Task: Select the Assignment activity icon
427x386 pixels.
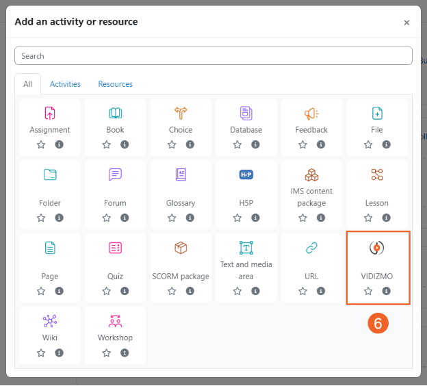Action: [50, 114]
